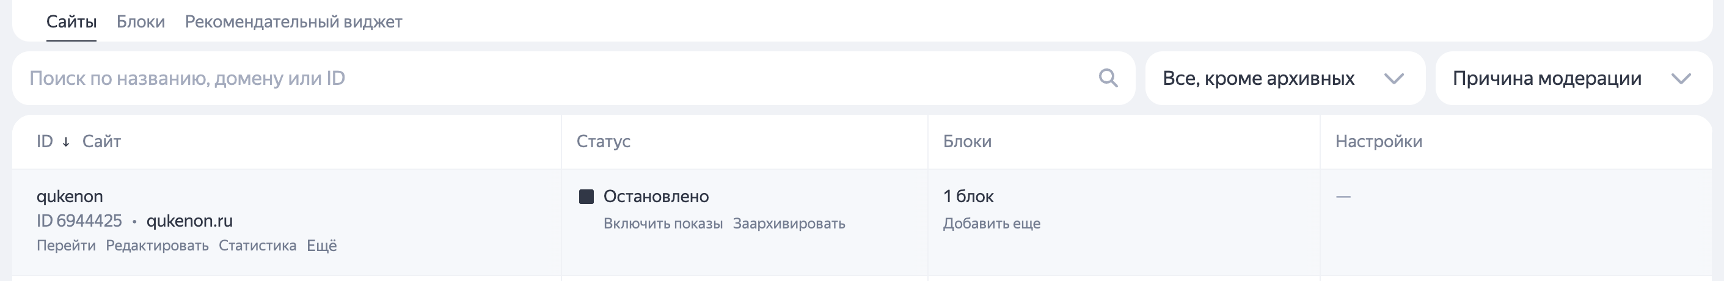Screen dimensions: 1724x281
Task: Open the 'Все, кроме архивных' filter dropdown
Action: 1285,78
